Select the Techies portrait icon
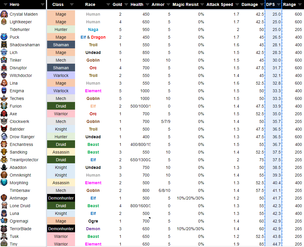Screen dimensions: 304x247 click(x=4, y=98)
